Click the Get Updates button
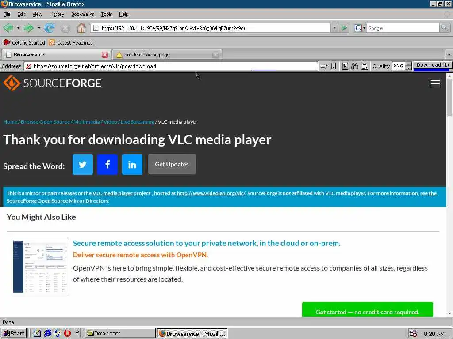 point(172,164)
